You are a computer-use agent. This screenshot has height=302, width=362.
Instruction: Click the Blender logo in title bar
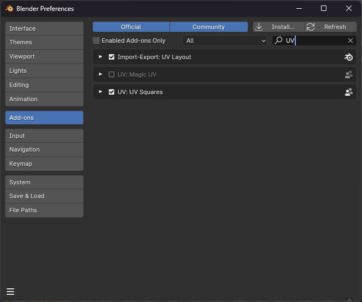(9, 9)
